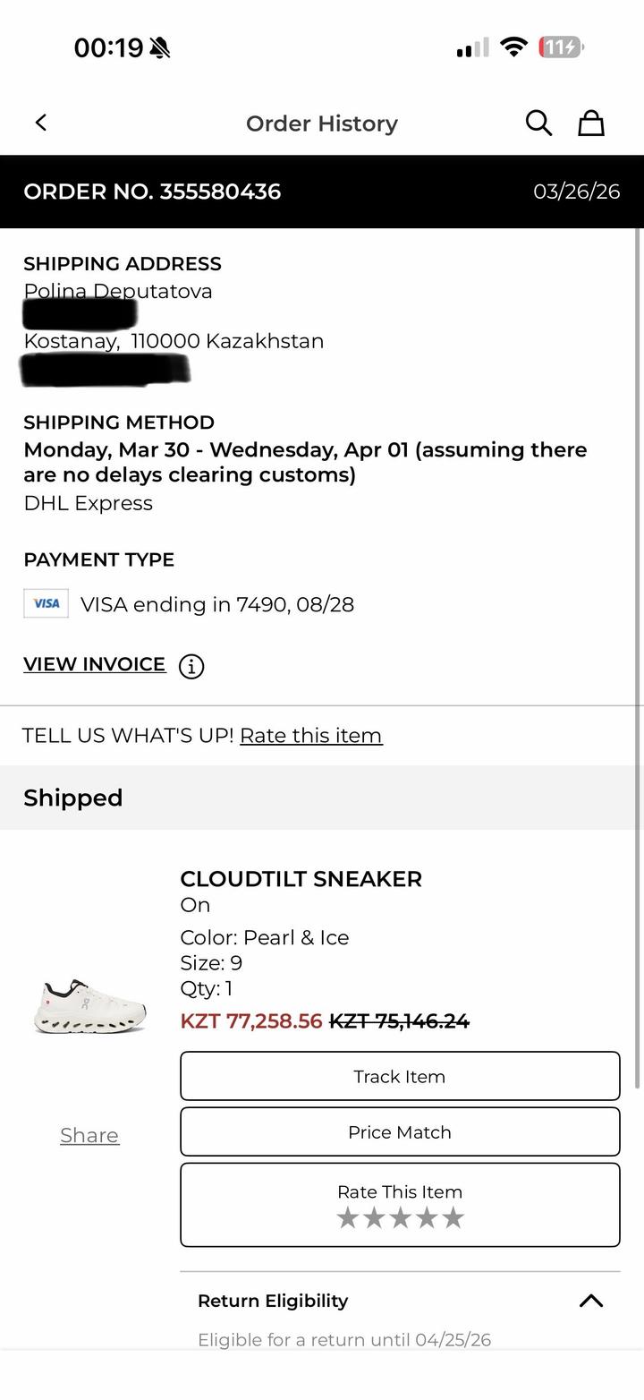The image size is (644, 1400).
Task: Click the Rate this item link
Action: (x=310, y=735)
